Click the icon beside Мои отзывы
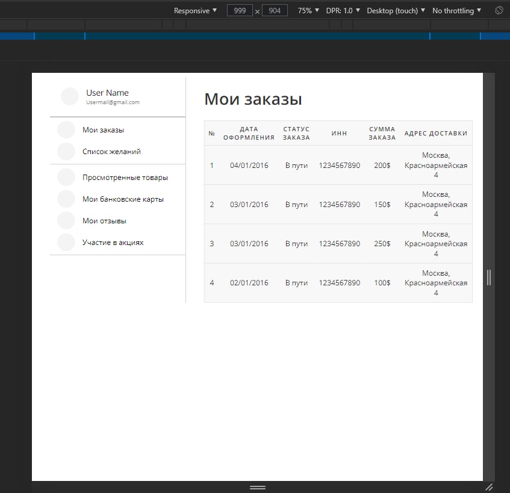Viewport: 510px width, 493px height. 66,221
